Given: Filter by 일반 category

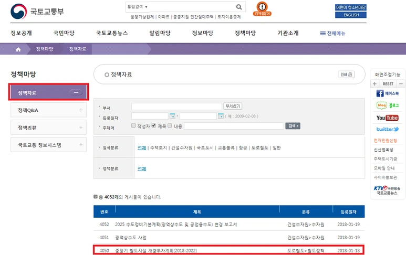Looking at the screenshot, I should 277,147.
